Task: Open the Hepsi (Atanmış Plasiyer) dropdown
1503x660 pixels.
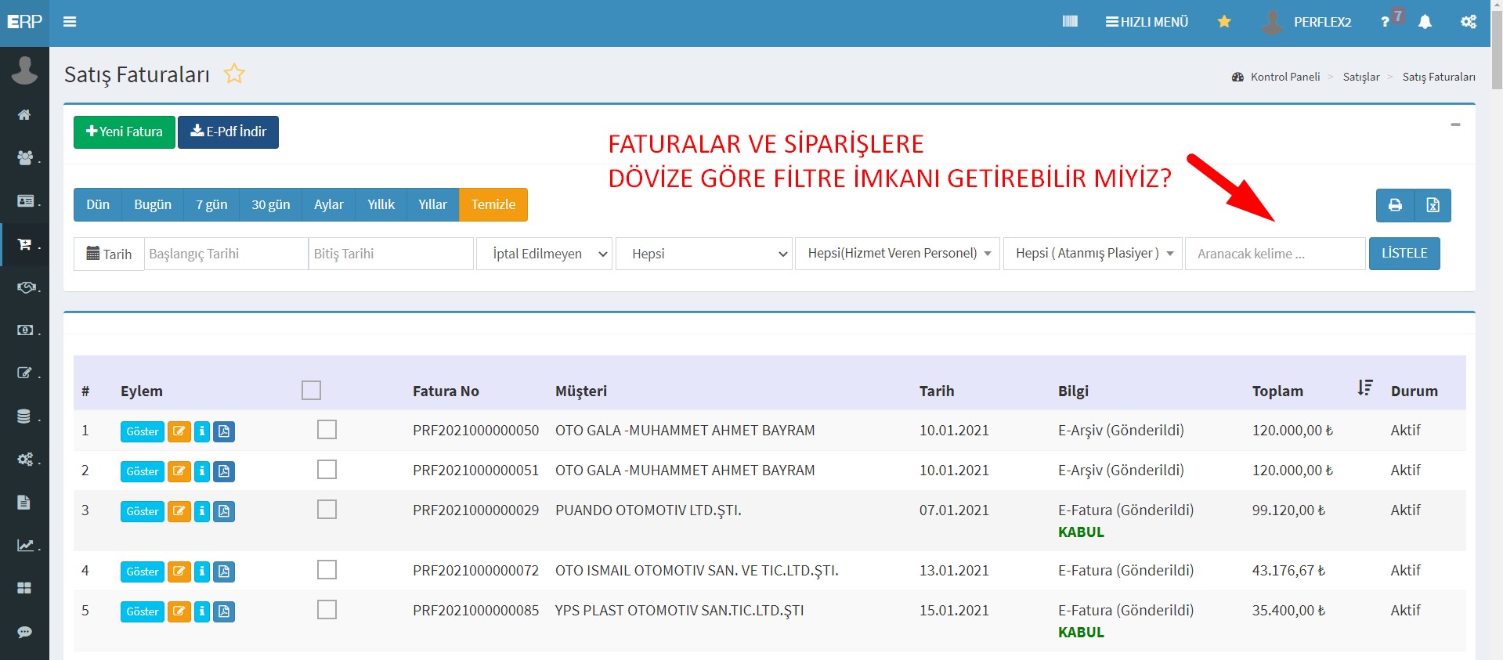Action: (x=1092, y=254)
